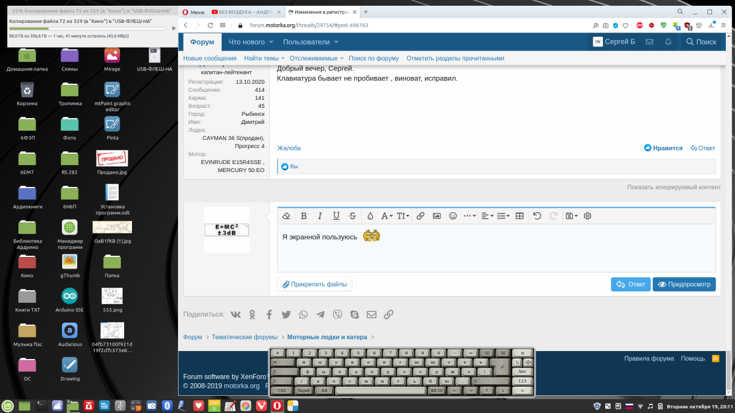Click the 'Ответ' submit reply button

[x=630, y=284]
